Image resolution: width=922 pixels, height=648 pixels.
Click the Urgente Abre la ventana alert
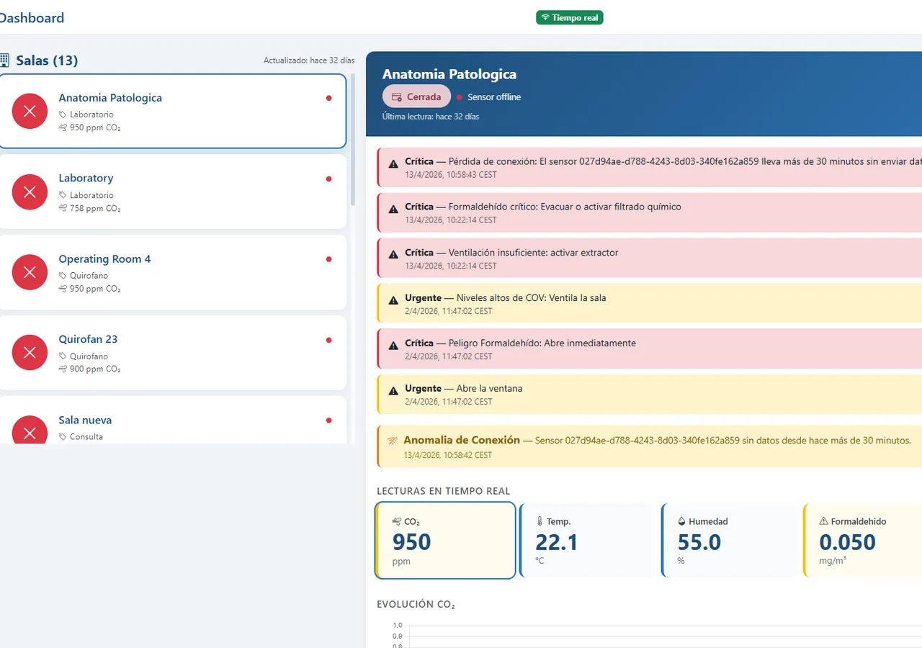pyautogui.click(x=649, y=395)
